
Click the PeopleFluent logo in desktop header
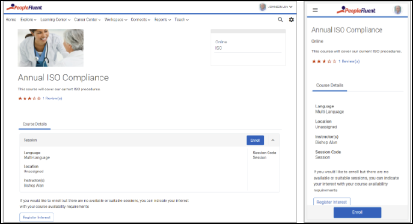[x=24, y=7]
